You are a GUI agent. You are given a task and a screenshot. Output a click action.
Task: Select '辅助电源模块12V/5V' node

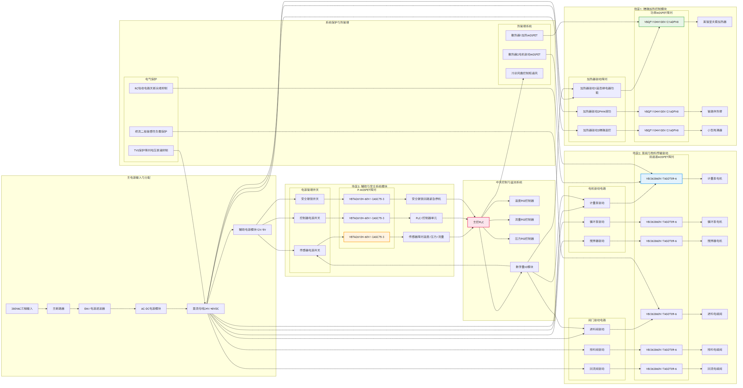click(x=252, y=230)
